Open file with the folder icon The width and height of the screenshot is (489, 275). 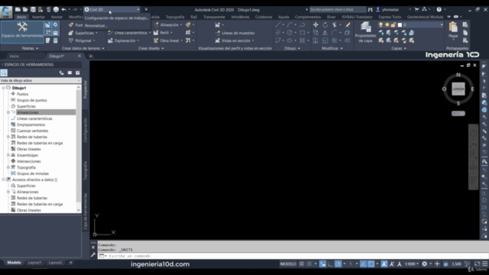click(25, 10)
